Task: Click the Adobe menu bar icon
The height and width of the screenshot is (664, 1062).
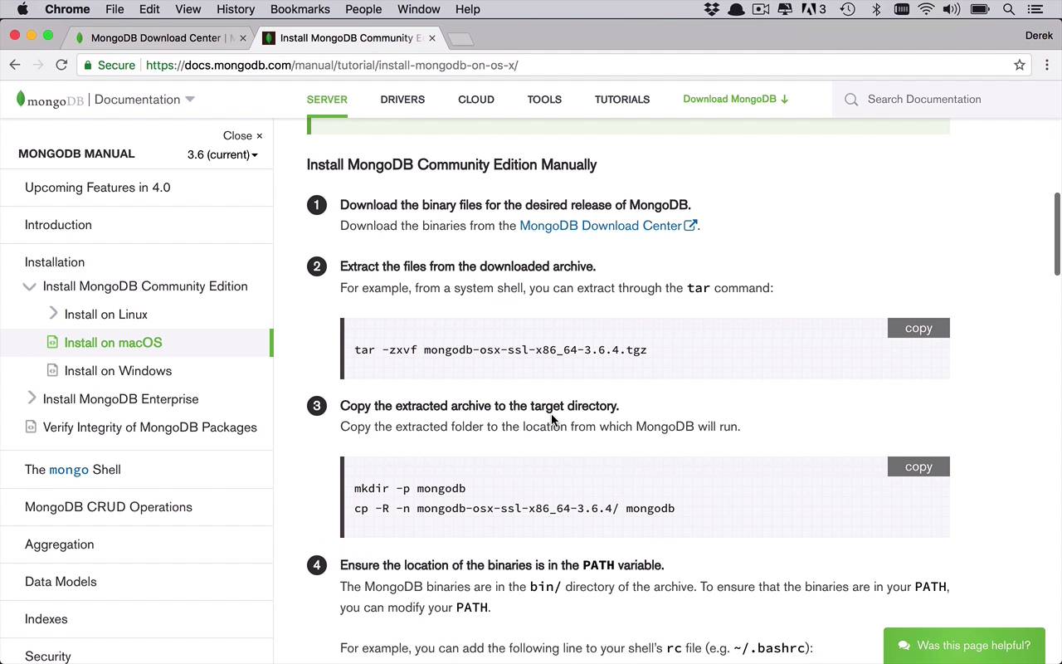Action: 813,9
